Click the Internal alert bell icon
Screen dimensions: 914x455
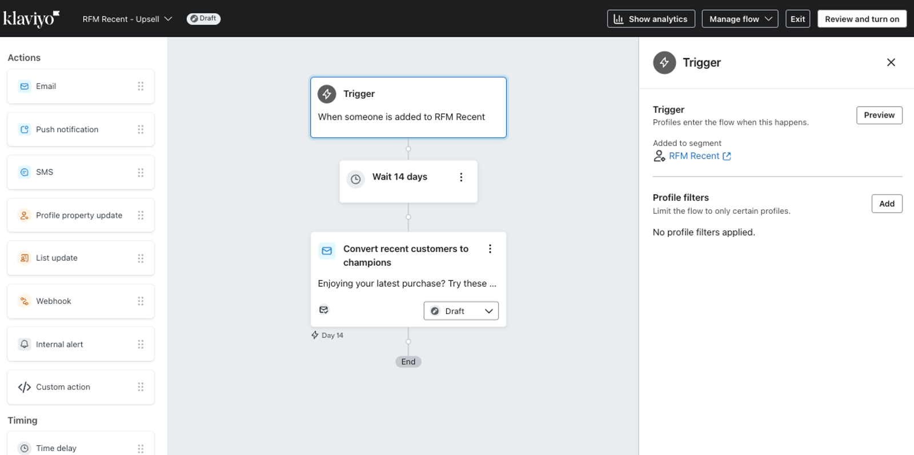pyautogui.click(x=24, y=344)
